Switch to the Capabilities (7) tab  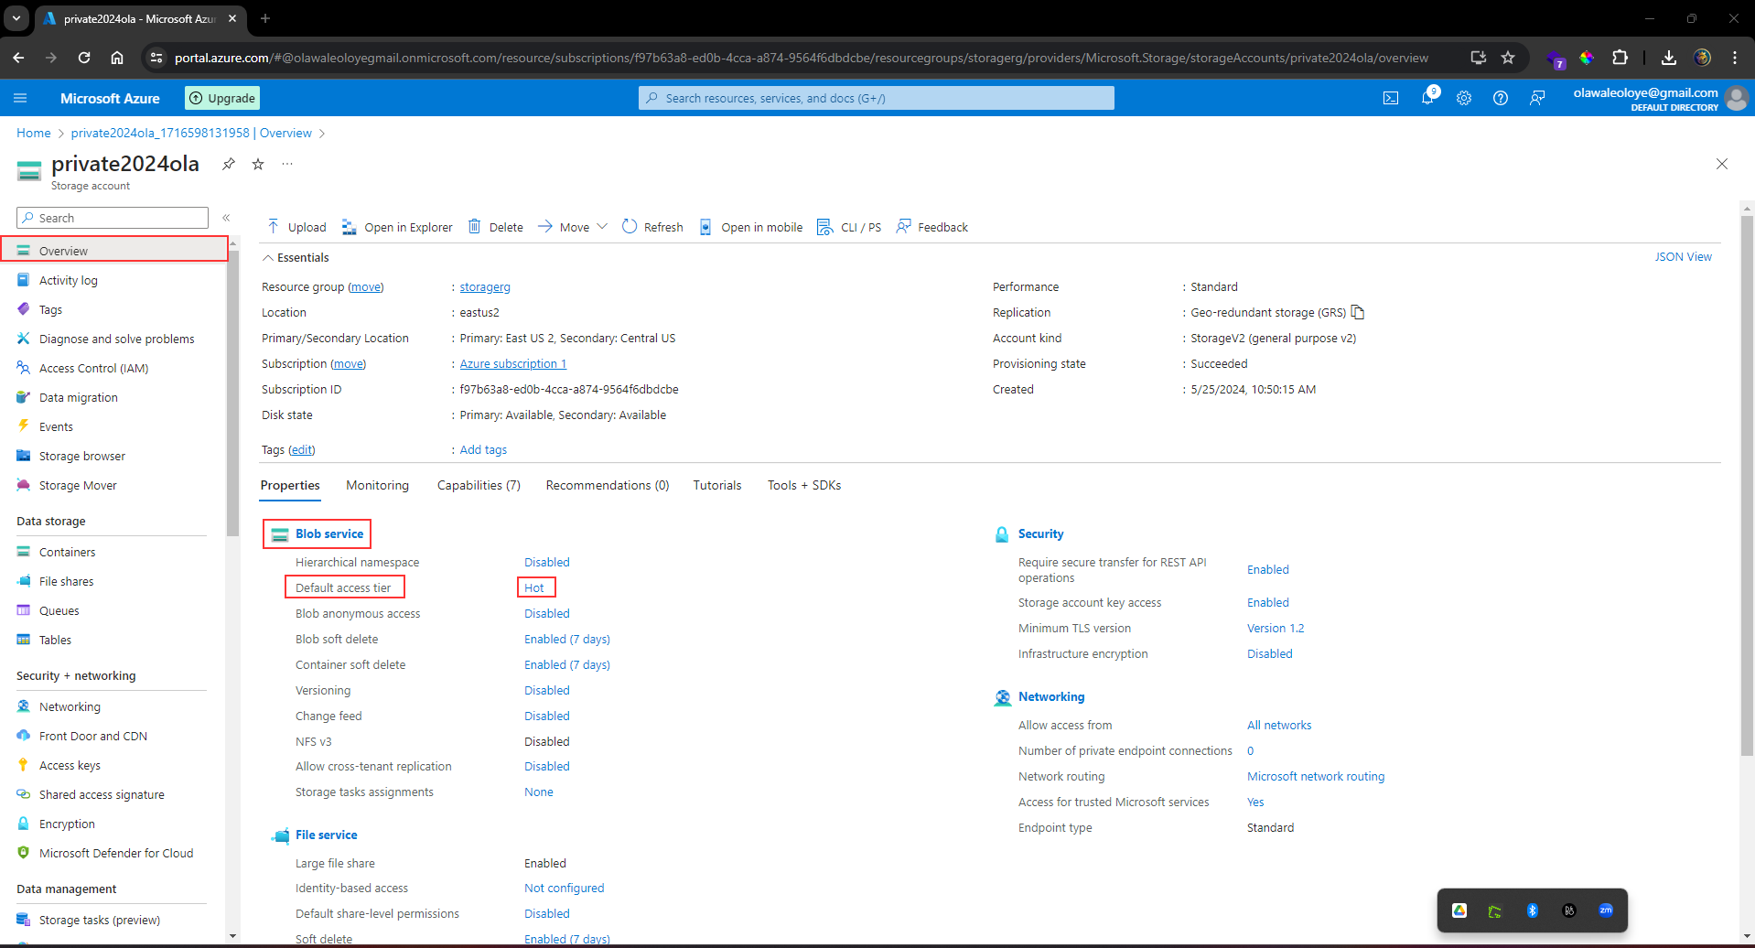click(479, 486)
